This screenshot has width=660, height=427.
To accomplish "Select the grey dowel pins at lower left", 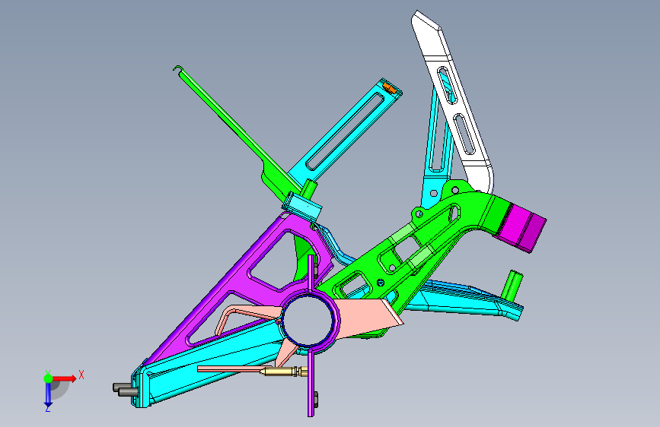I will point(125,390).
